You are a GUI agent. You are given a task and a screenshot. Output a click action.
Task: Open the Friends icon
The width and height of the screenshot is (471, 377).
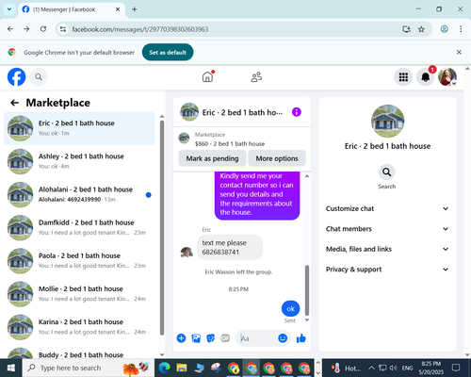(x=256, y=77)
